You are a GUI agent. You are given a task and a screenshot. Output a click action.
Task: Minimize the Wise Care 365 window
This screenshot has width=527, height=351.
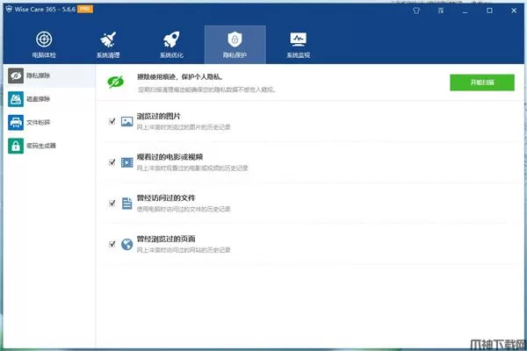(x=465, y=11)
